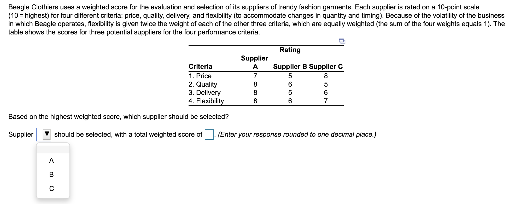This screenshot has height=204, width=515.
Task: Select the Price row label
Action: click(x=200, y=76)
